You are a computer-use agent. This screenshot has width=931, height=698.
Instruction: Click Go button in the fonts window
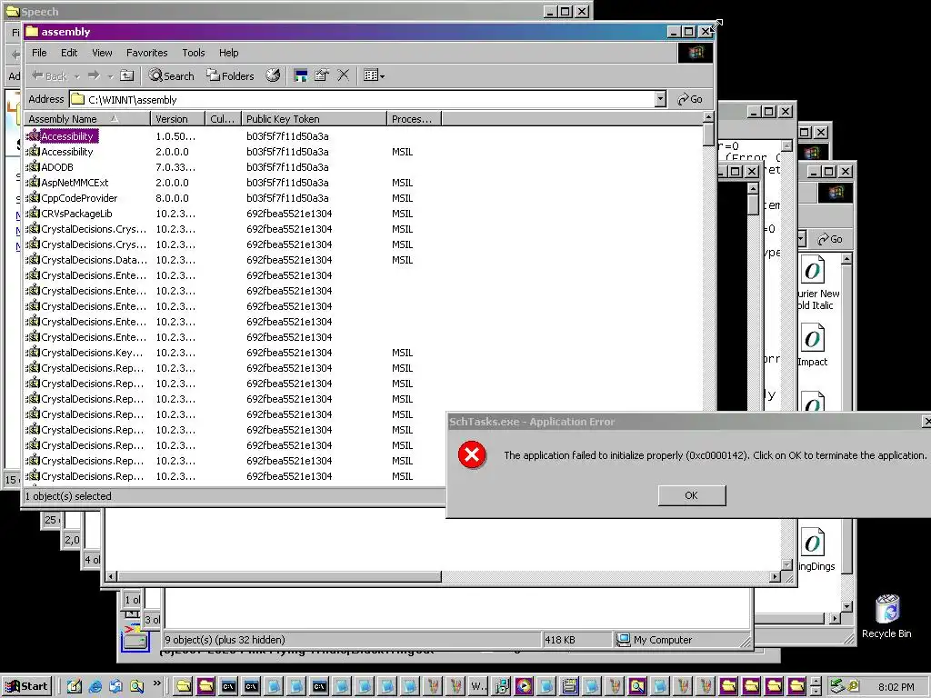831,239
